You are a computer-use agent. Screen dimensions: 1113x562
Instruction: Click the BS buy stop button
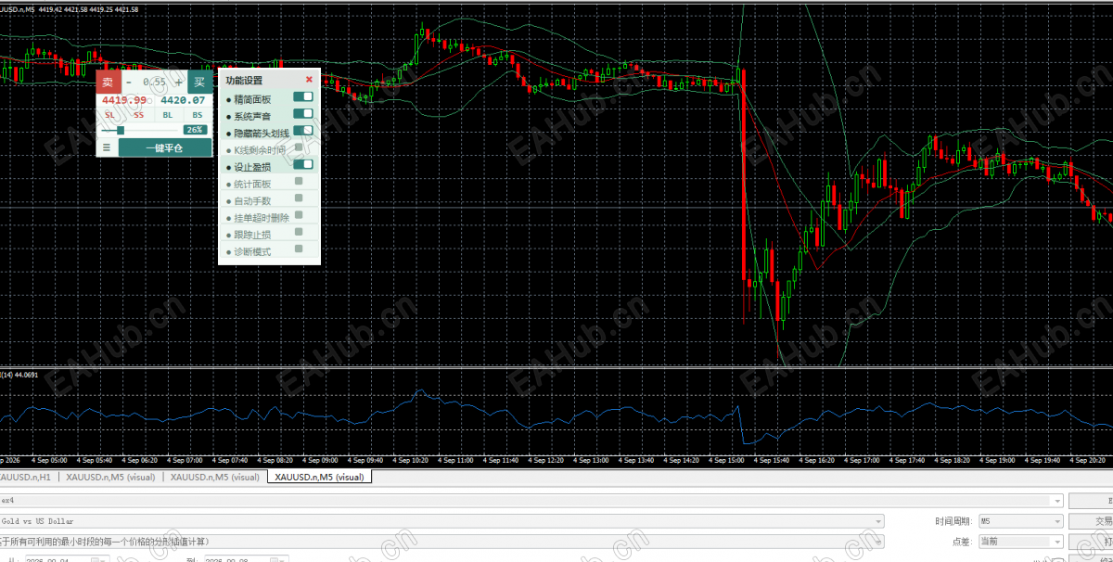click(x=198, y=115)
